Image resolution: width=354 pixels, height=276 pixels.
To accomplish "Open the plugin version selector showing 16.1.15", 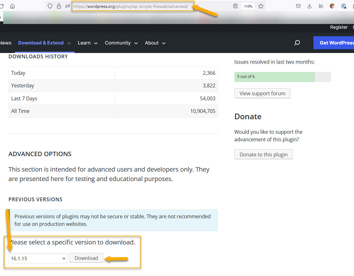I will coord(38,258).
